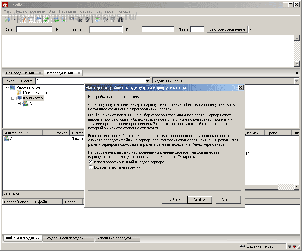
Task: Expand the Локальный сайт path dropdown
Action: [x=148, y=81]
